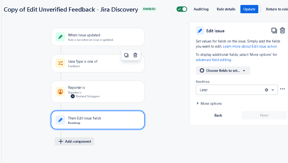Open Choose fields to set dropdown
The image size is (288, 163).
click(x=223, y=71)
